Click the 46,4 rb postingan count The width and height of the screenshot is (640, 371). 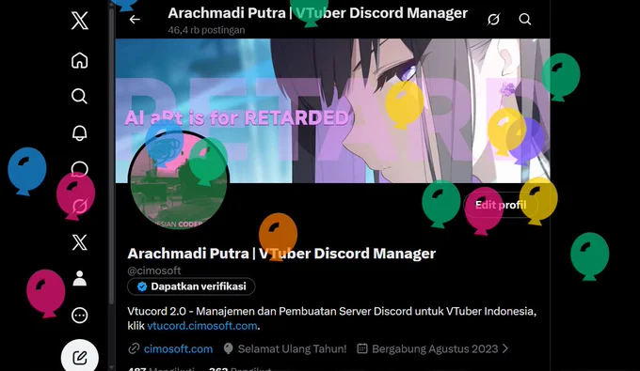(x=206, y=30)
